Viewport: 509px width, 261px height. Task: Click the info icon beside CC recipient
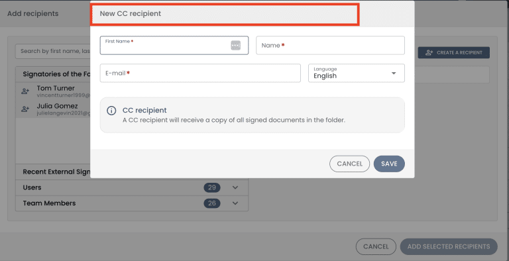click(x=111, y=111)
